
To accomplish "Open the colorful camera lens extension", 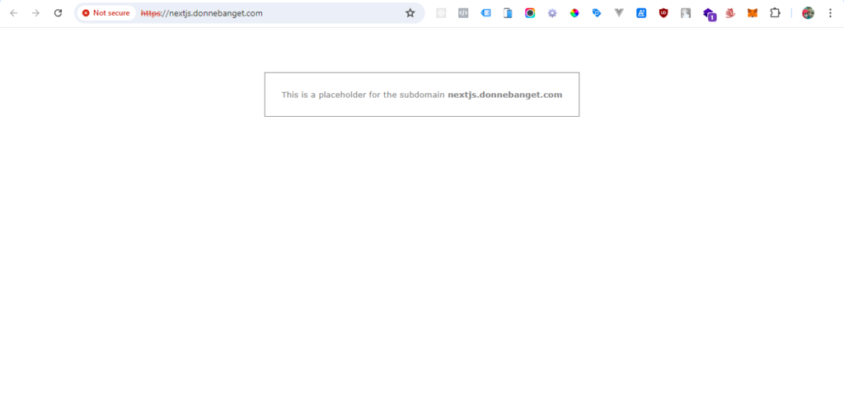I will point(530,13).
